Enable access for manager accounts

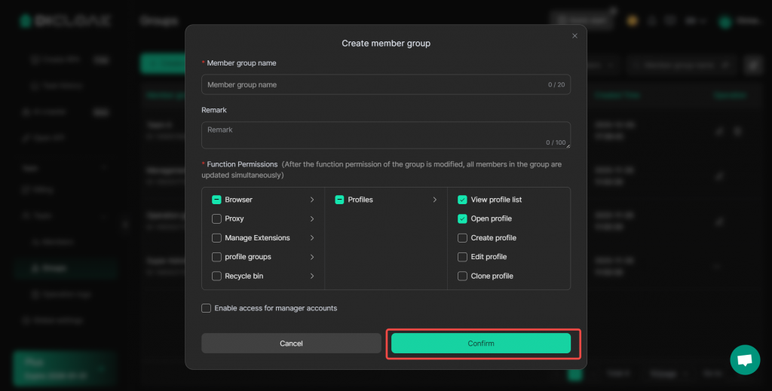pos(206,308)
